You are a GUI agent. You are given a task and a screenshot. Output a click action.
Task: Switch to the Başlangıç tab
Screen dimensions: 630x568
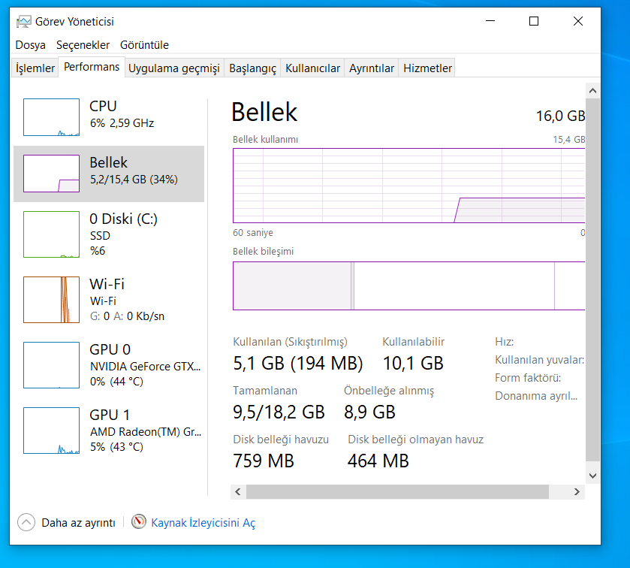click(x=252, y=68)
